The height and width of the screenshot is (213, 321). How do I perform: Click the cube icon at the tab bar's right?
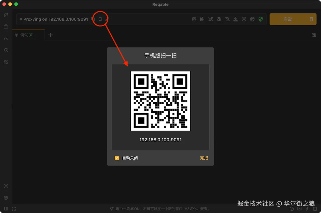click(x=313, y=35)
